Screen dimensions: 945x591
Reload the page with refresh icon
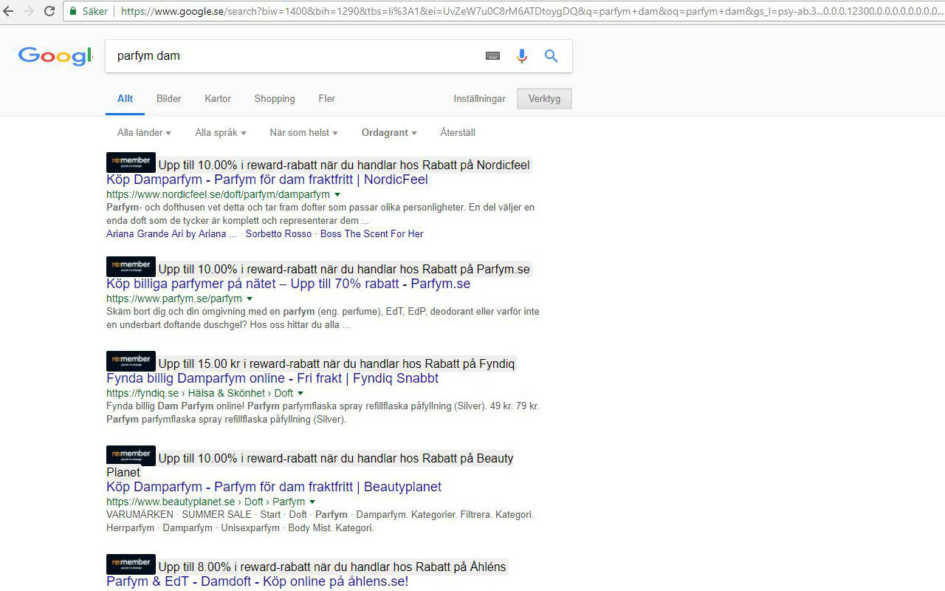tap(49, 11)
